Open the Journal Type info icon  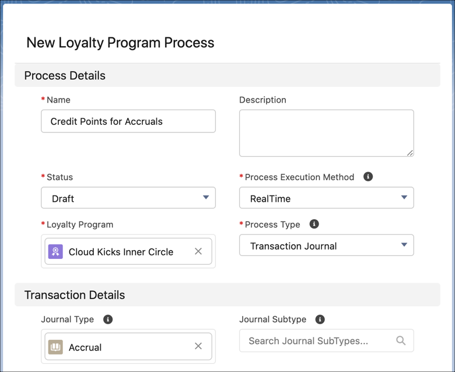click(108, 319)
